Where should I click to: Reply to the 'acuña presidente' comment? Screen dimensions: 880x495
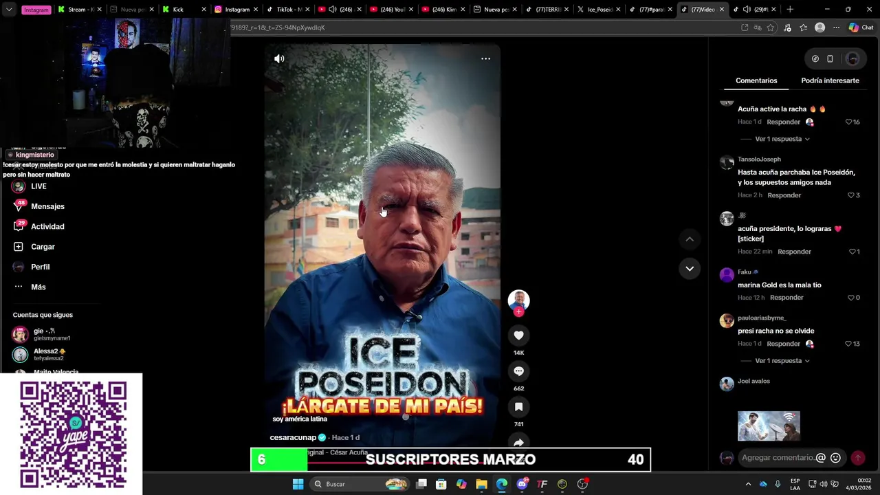pyautogui.click(x=794, y=252)
